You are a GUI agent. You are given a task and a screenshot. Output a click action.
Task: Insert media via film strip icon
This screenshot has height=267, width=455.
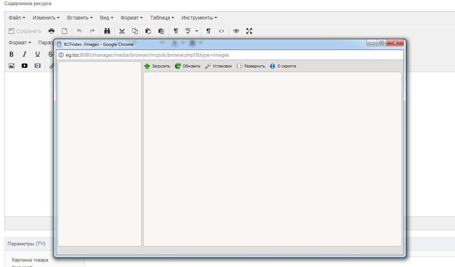click(x=38, y=66)
